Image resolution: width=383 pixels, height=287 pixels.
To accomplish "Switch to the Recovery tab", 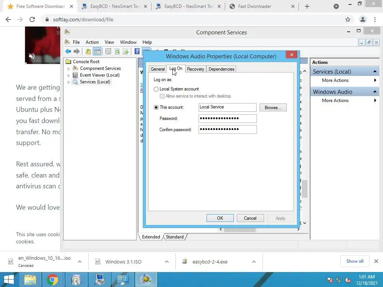I will 195,69.
